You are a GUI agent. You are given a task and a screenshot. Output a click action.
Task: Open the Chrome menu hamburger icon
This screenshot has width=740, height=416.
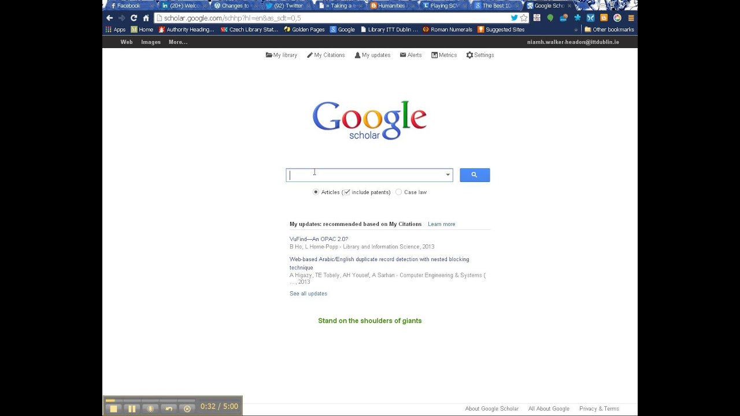(631, 18)
